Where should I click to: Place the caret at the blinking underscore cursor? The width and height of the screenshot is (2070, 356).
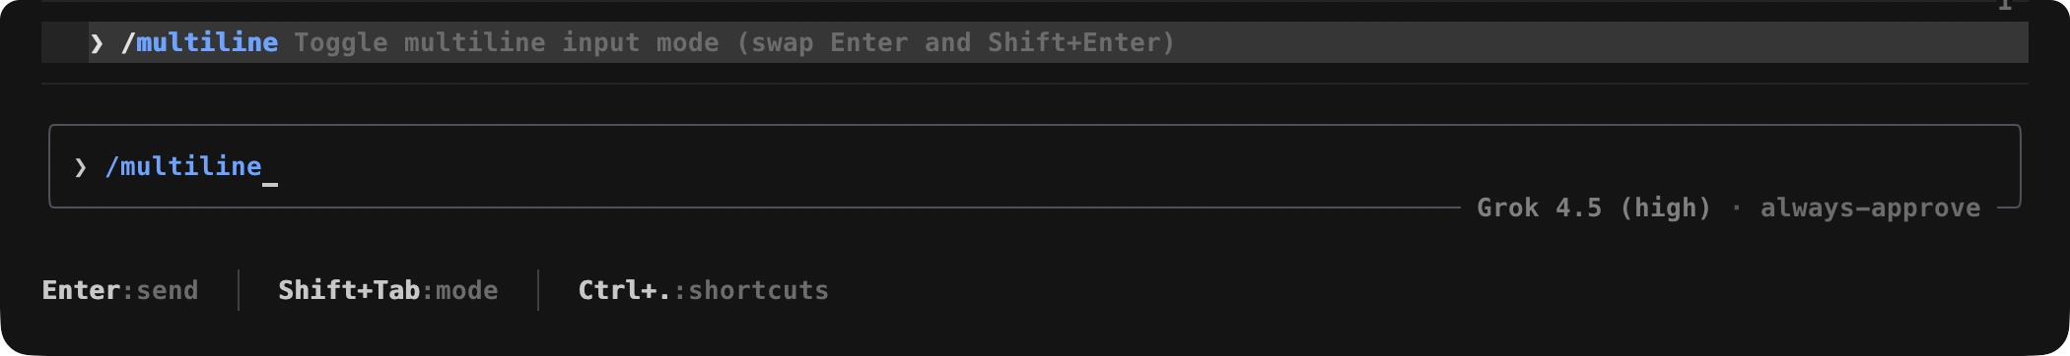pyautogui.click(x=270, y=183)
